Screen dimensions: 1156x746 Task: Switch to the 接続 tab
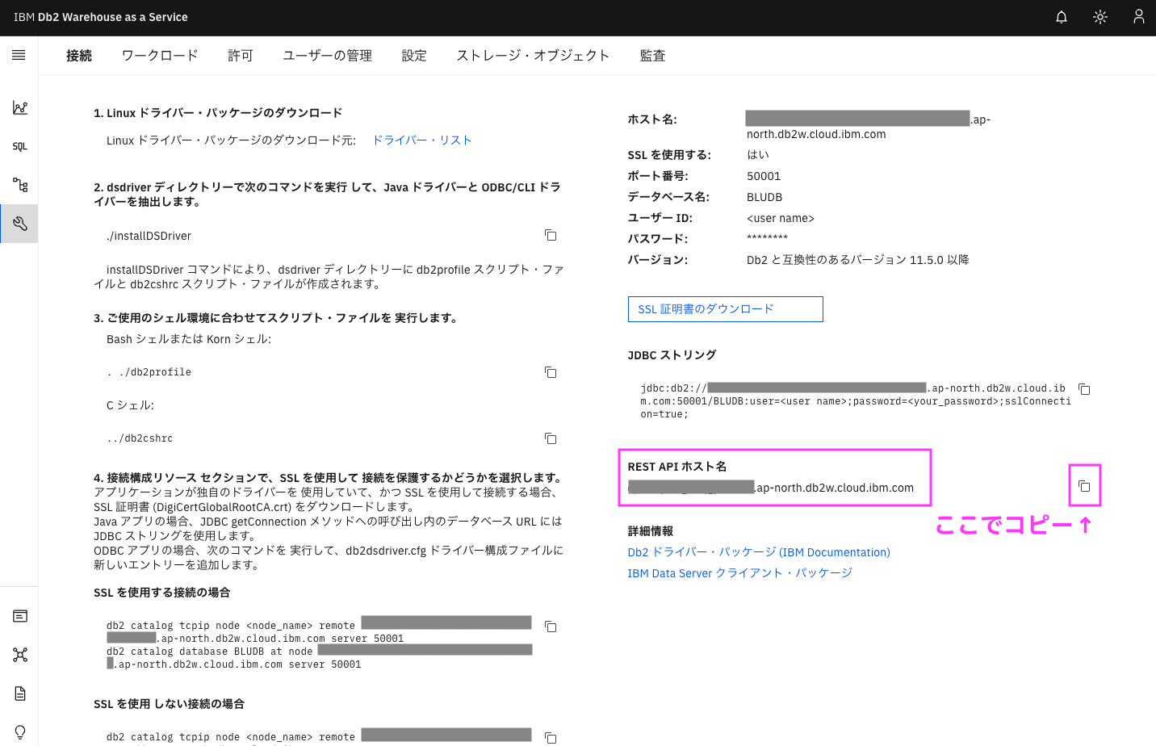[79, 56]
